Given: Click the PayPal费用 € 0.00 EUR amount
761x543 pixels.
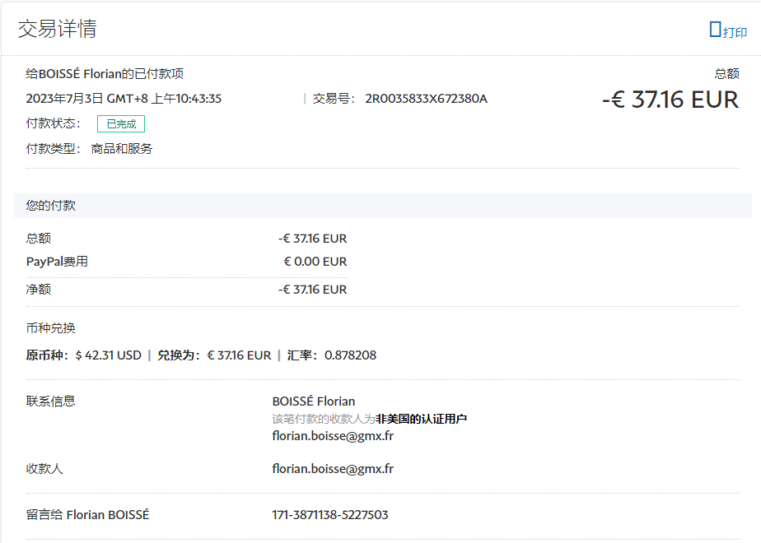Looking at the screenshot, I should pos(315,262).
